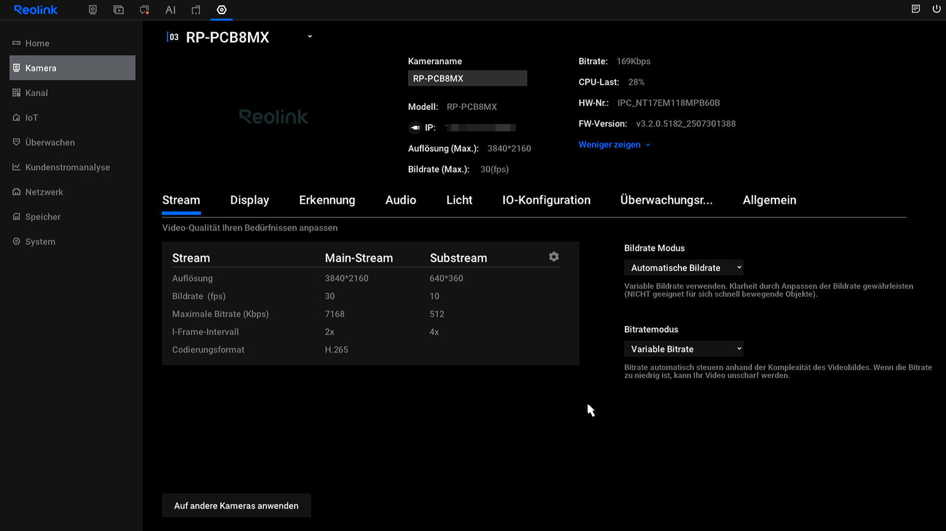This screenshot has height=531, width=946.
Task: Click Substream maximum bitrate value 512
Action: pos(436,314)
